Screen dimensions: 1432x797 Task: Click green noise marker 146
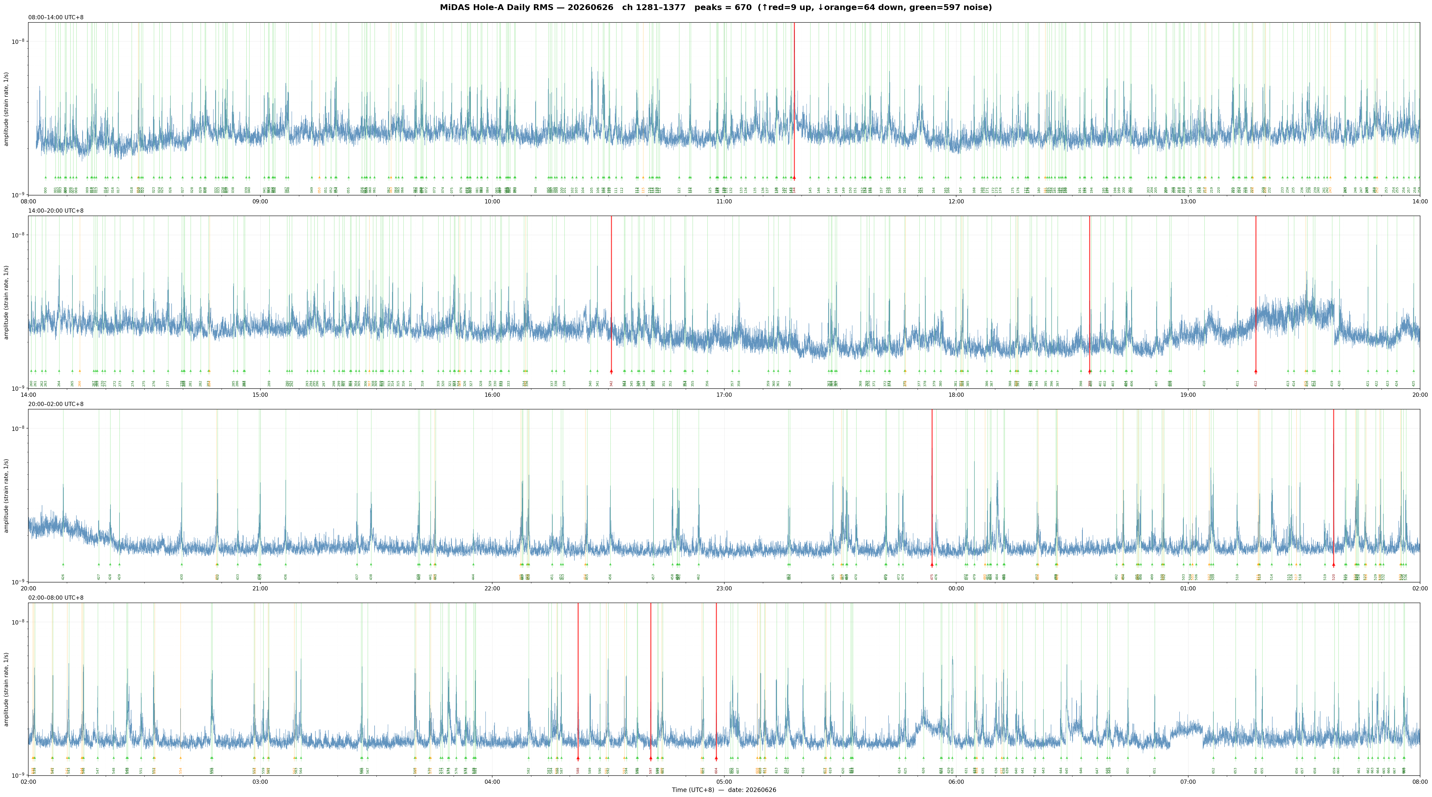point(819,178)
